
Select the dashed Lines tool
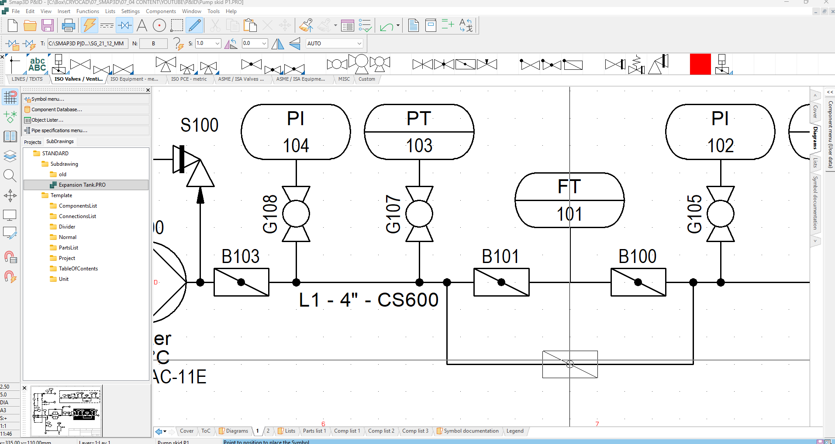point(107,25)
